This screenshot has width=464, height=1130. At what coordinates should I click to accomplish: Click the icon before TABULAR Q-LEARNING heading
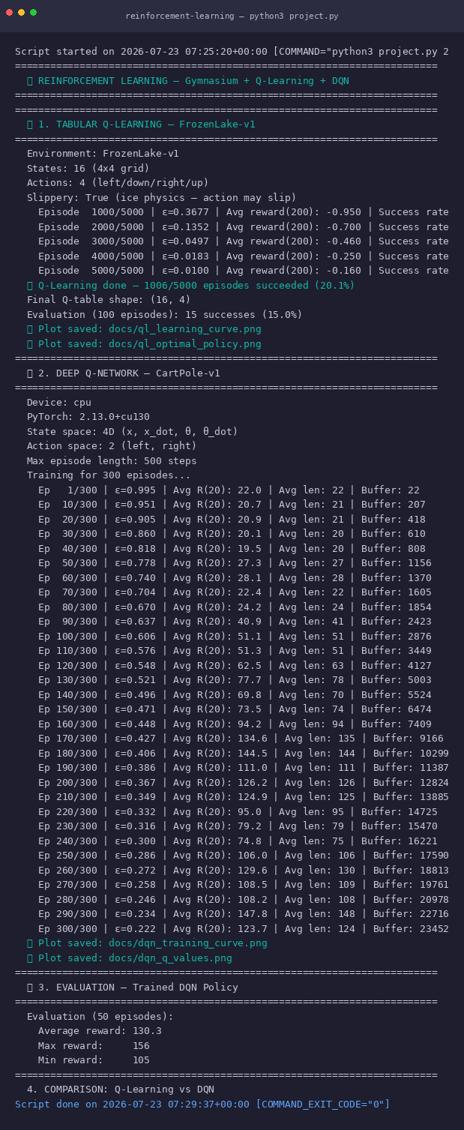click(30, 124)
